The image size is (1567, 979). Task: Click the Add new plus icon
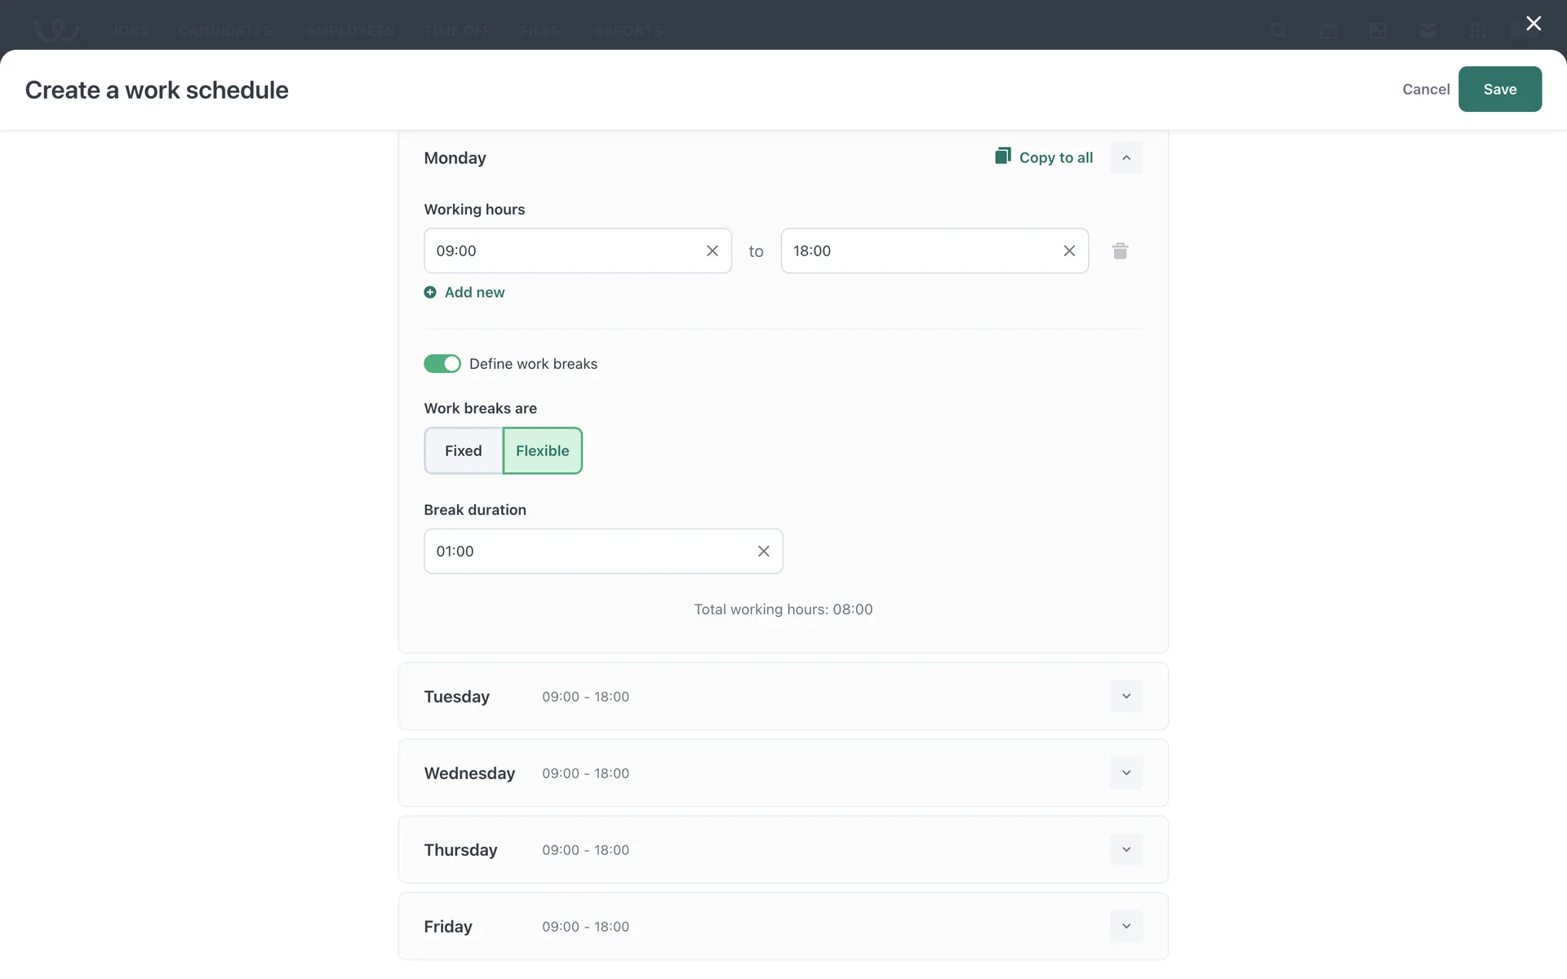[430, 292]
